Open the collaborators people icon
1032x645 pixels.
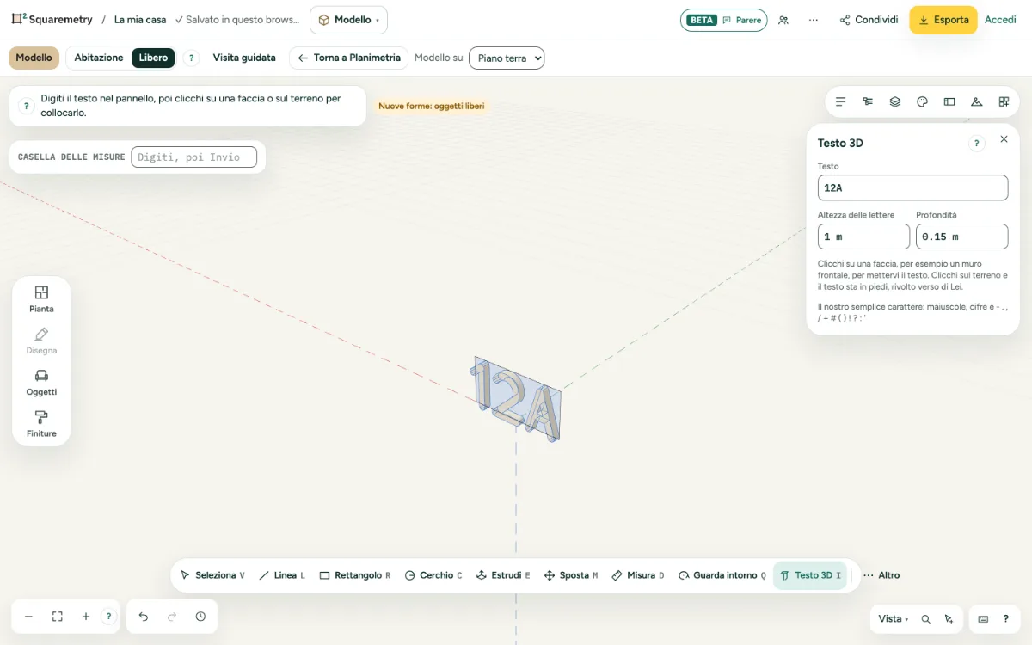[783, 20]
